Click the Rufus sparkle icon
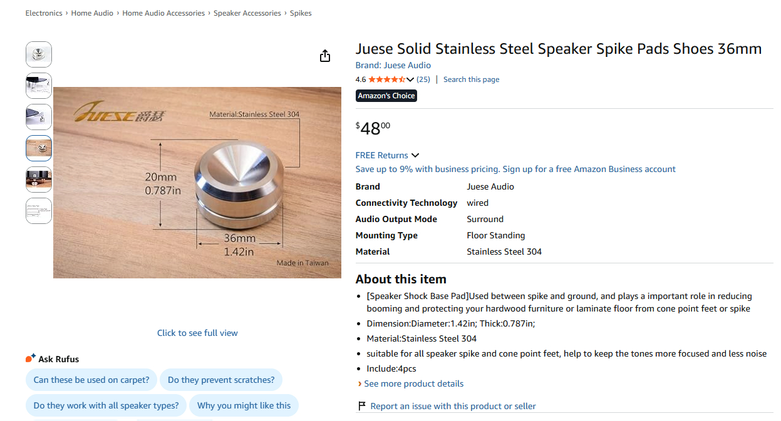Viewport: 781px width, 421px height. pos(31,358)
